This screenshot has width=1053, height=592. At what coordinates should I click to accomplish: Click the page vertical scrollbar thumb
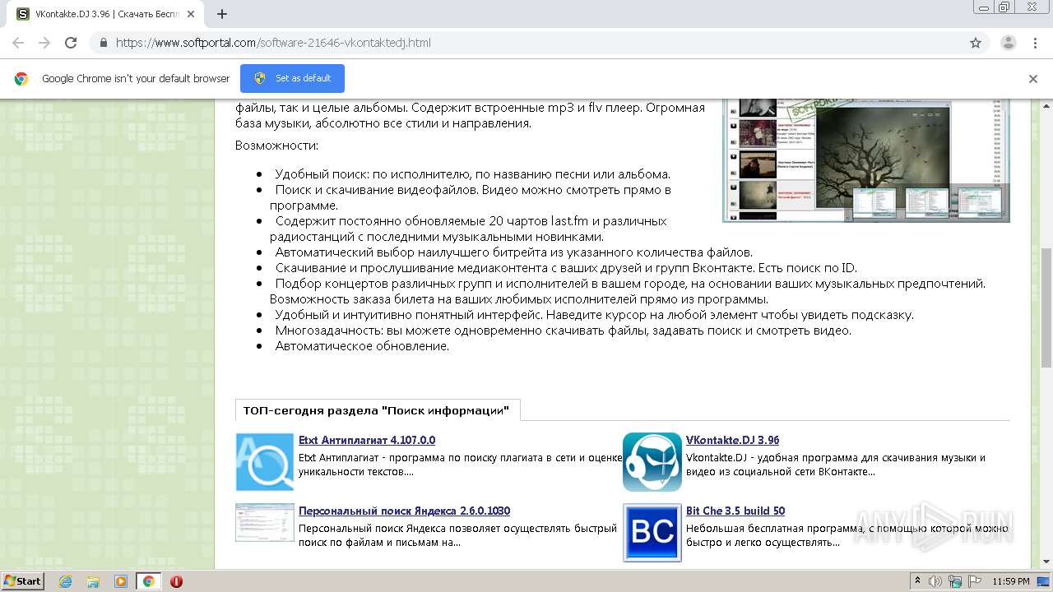click(x=1046, y=308)
